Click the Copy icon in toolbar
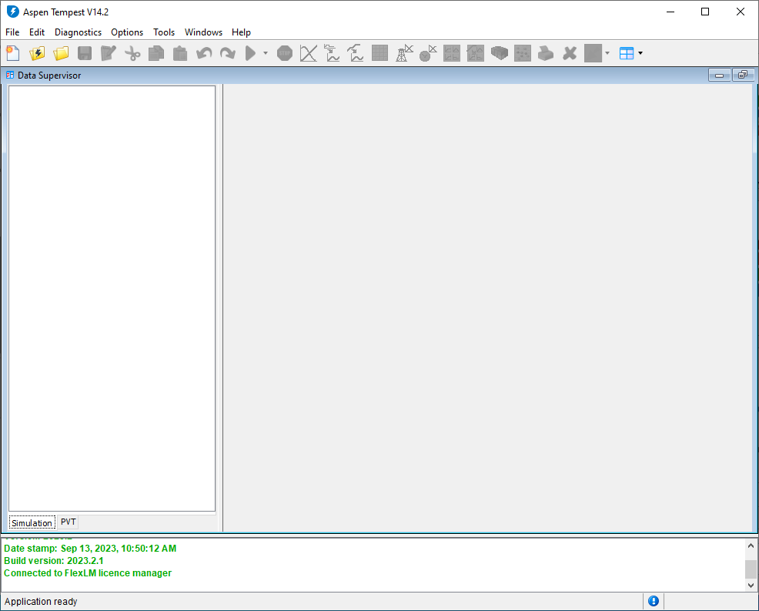Viewport: 759px width, 611px height. (155, 53)
